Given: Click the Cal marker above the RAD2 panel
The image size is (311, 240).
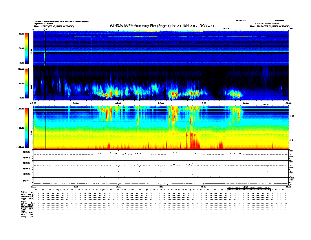Looking at the screenshot, I should tap(45, 29).
